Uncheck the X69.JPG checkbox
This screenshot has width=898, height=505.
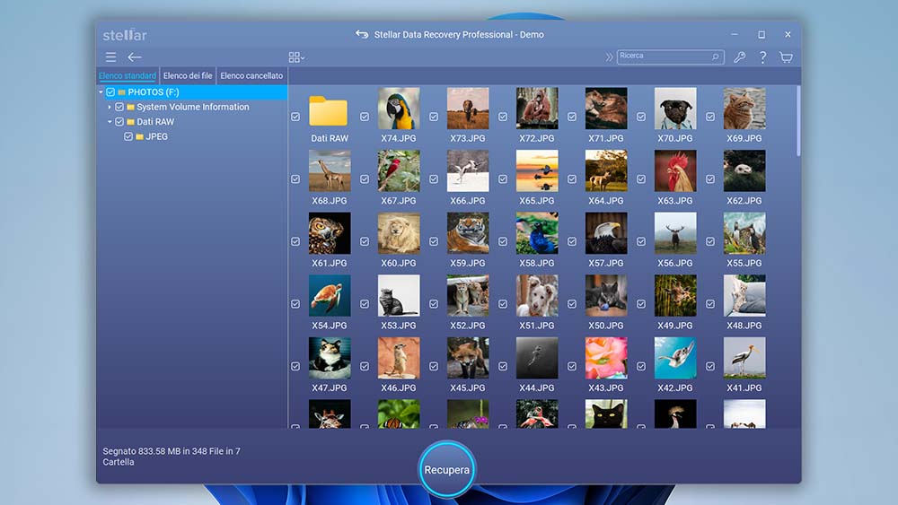click(x=710, y=117)
